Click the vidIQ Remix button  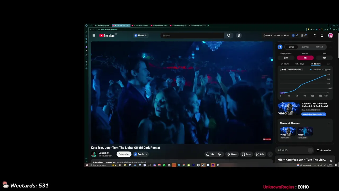pyautogui.click(x=139, y=154)
